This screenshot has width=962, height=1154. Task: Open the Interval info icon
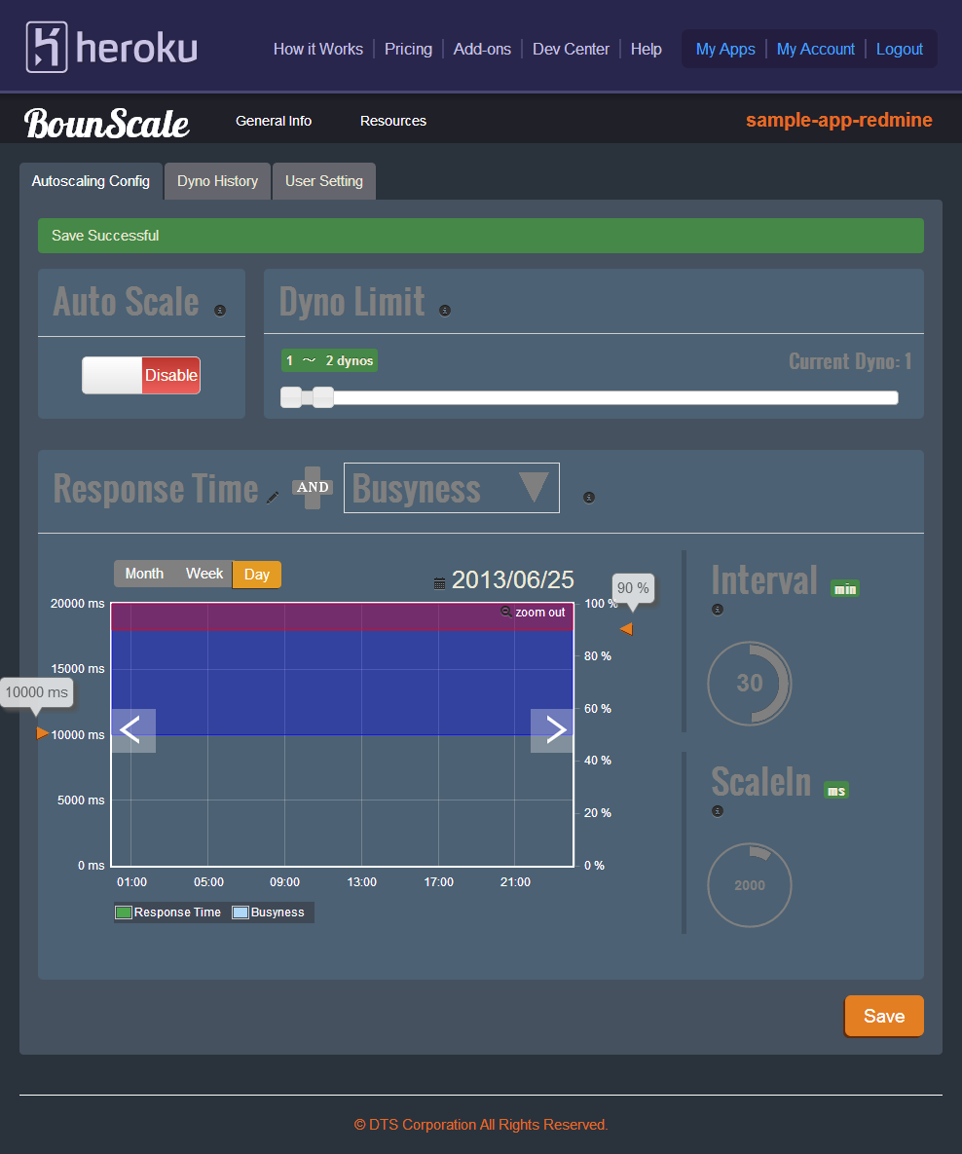point(718,610)
